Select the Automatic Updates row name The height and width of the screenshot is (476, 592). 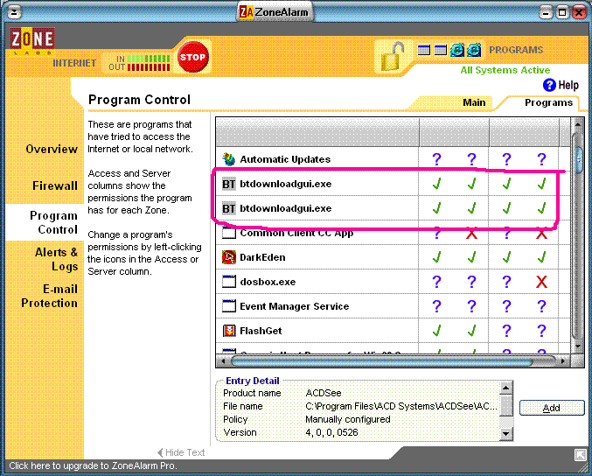[x=285, y=159]
